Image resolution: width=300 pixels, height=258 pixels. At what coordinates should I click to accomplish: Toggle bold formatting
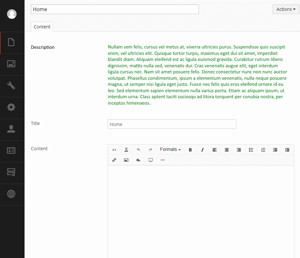(190, 150)
